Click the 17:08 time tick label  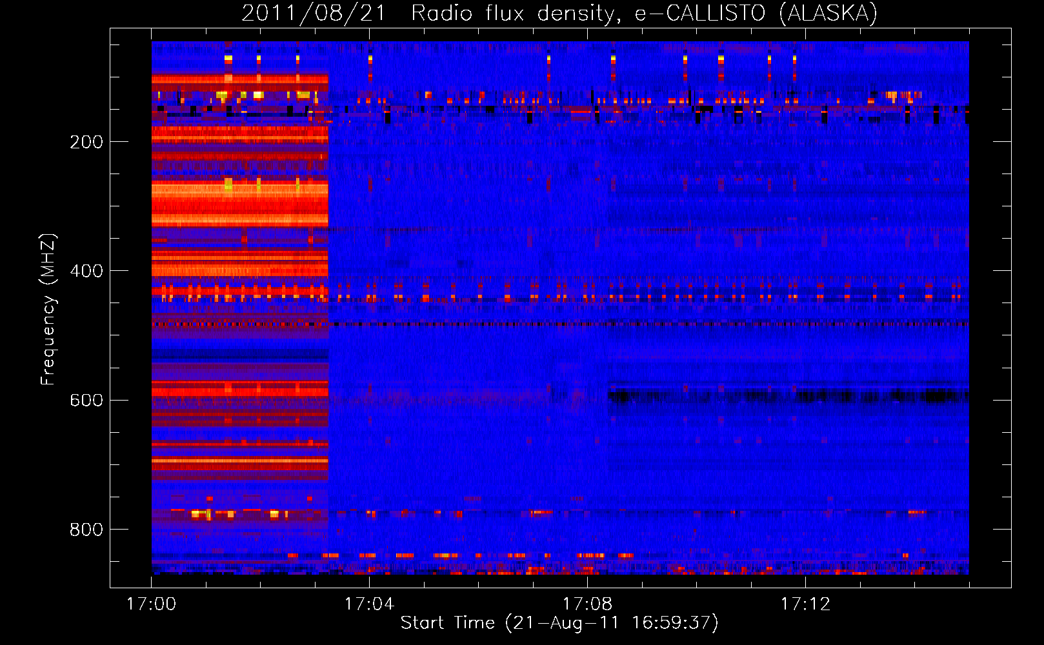click(x=588, y=604)
